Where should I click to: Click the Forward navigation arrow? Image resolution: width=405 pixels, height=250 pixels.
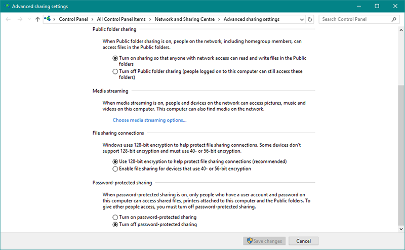(x=19, y=19)
